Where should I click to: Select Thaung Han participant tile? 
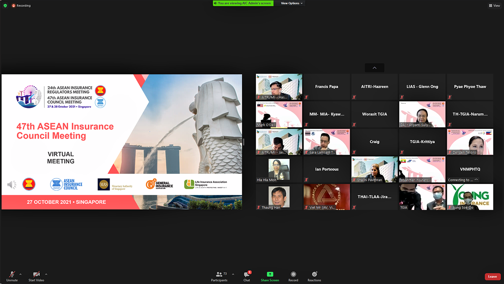click(x=279, y=197)
